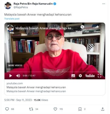Mute the video with the speaker icon
110x114 pixels.
pos(18,76)
